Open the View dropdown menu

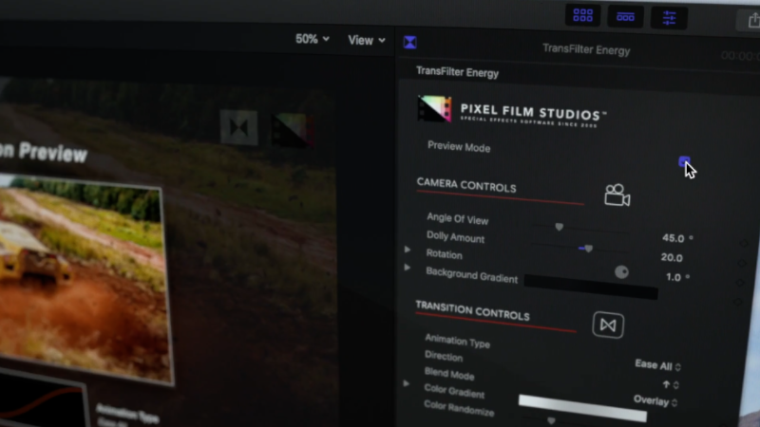pyautogui.click(x=367, y=40)
